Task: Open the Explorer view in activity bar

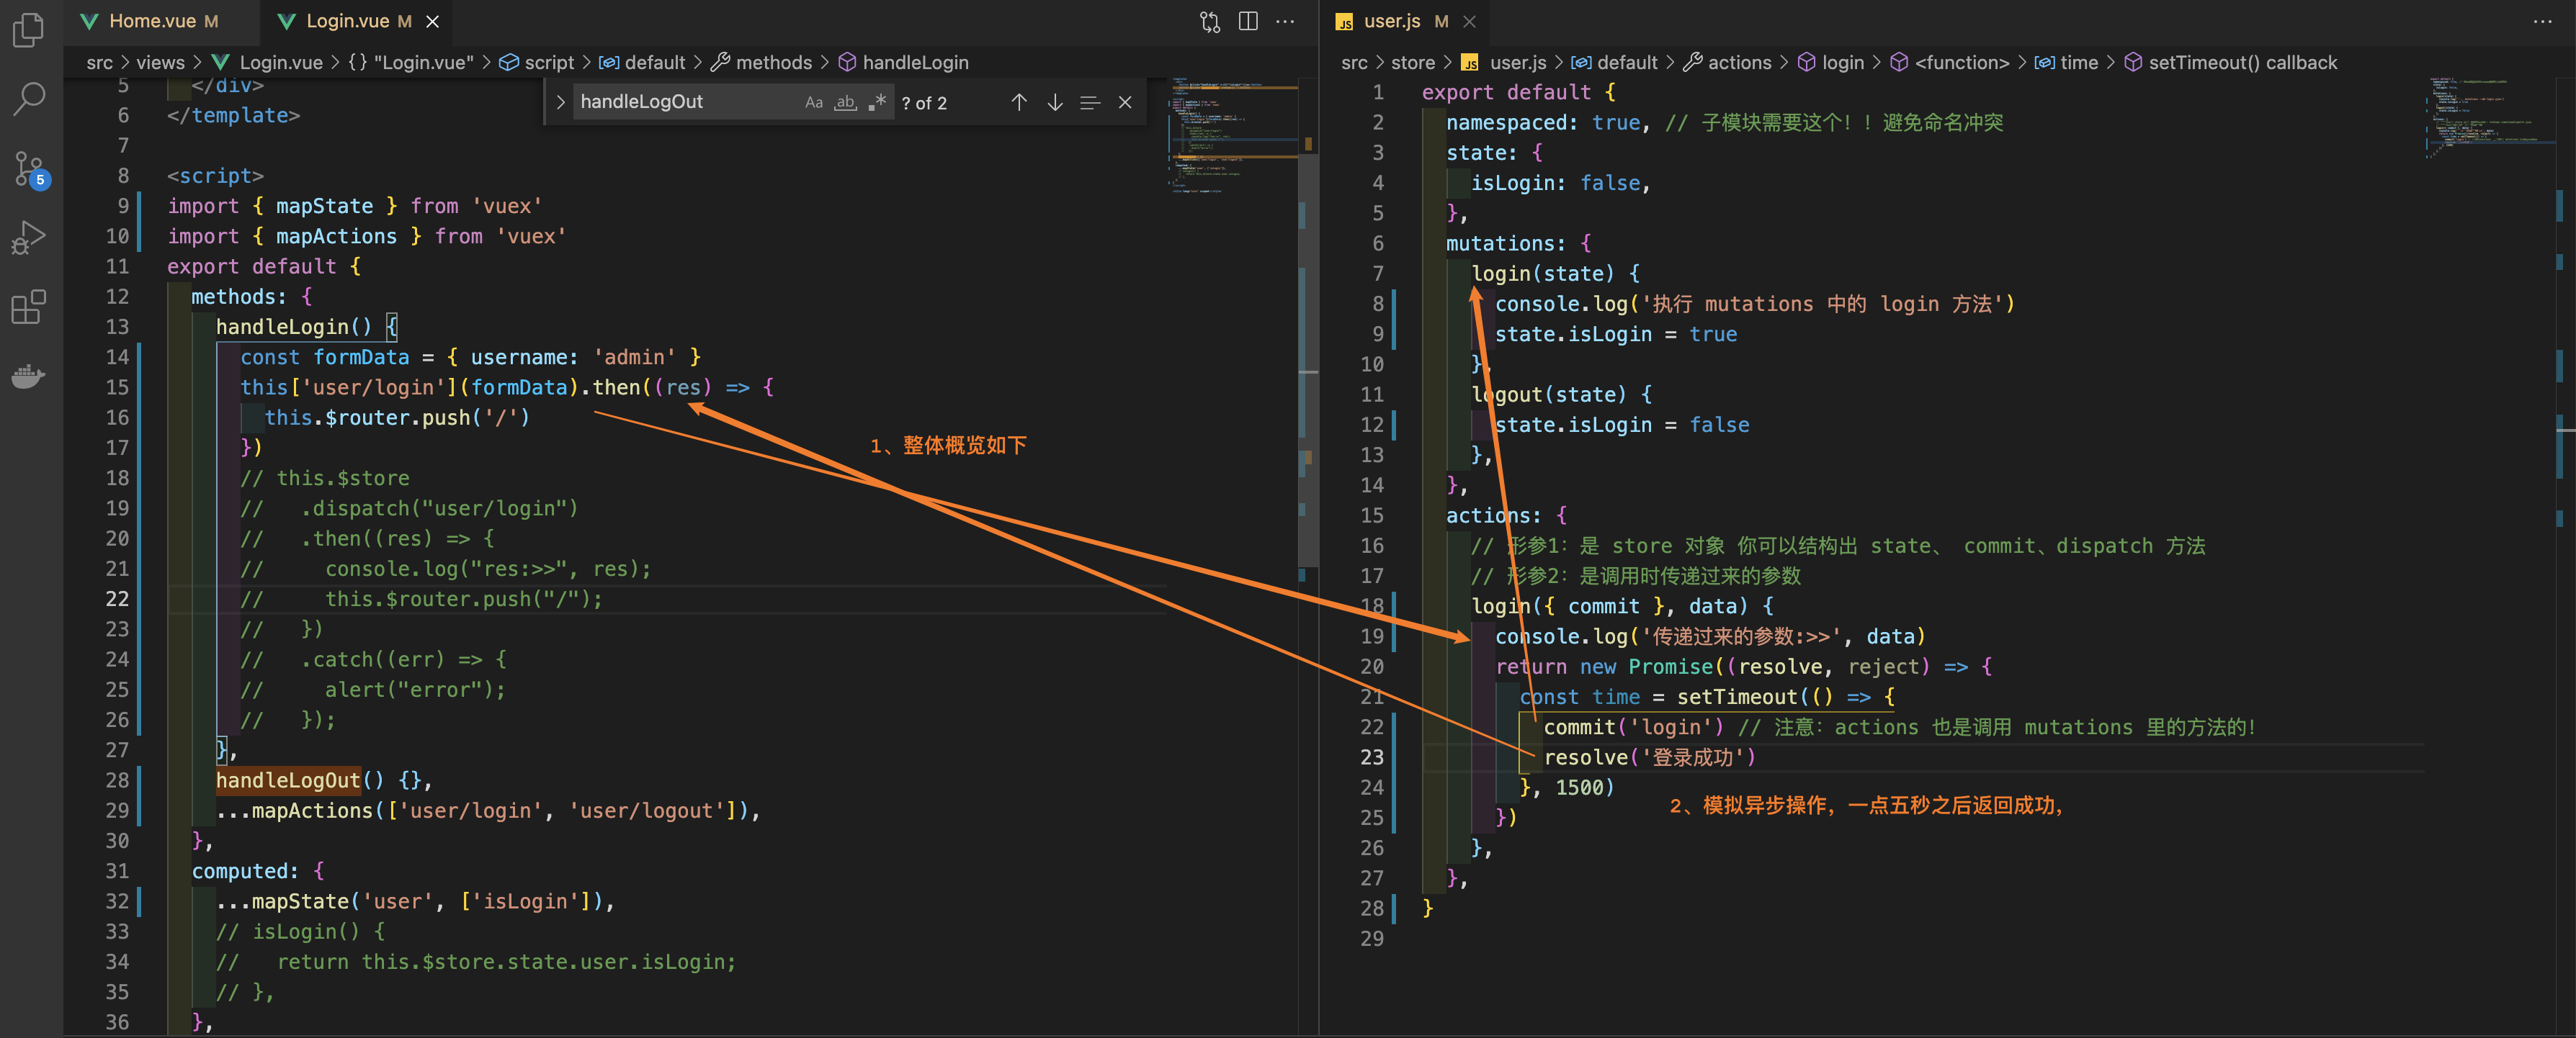Action: click(x=29, y=29)
